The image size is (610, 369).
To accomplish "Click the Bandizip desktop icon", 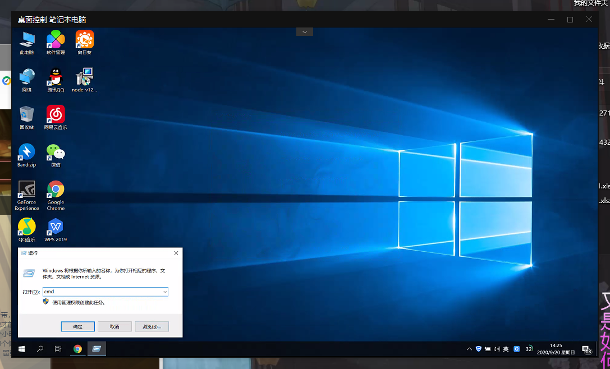I will [26, 153].
